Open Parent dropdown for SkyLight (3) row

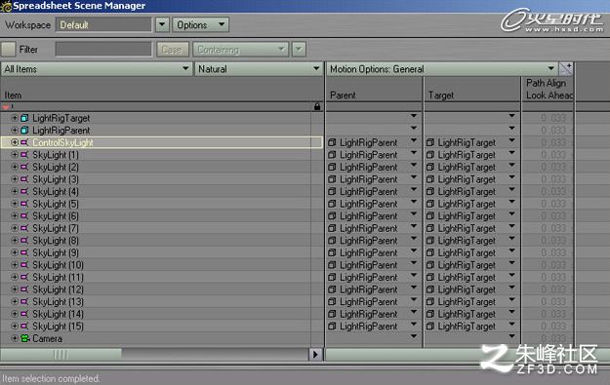click(414, 177)
